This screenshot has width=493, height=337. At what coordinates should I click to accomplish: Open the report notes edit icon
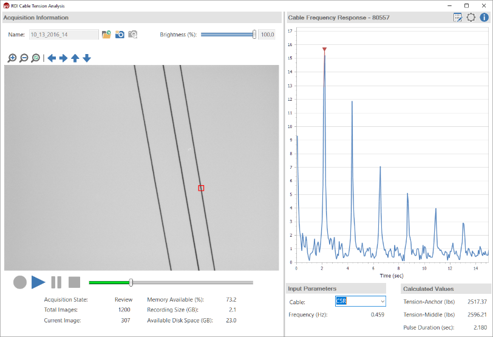[458, 17]
